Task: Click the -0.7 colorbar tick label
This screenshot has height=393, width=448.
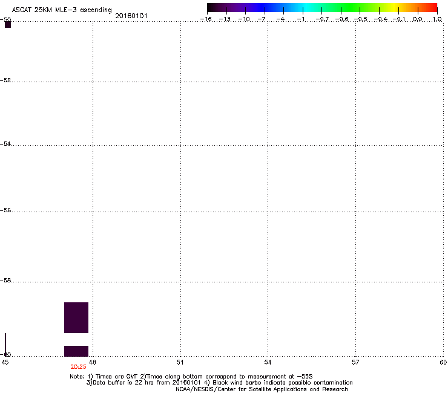Action: point(322,19)
